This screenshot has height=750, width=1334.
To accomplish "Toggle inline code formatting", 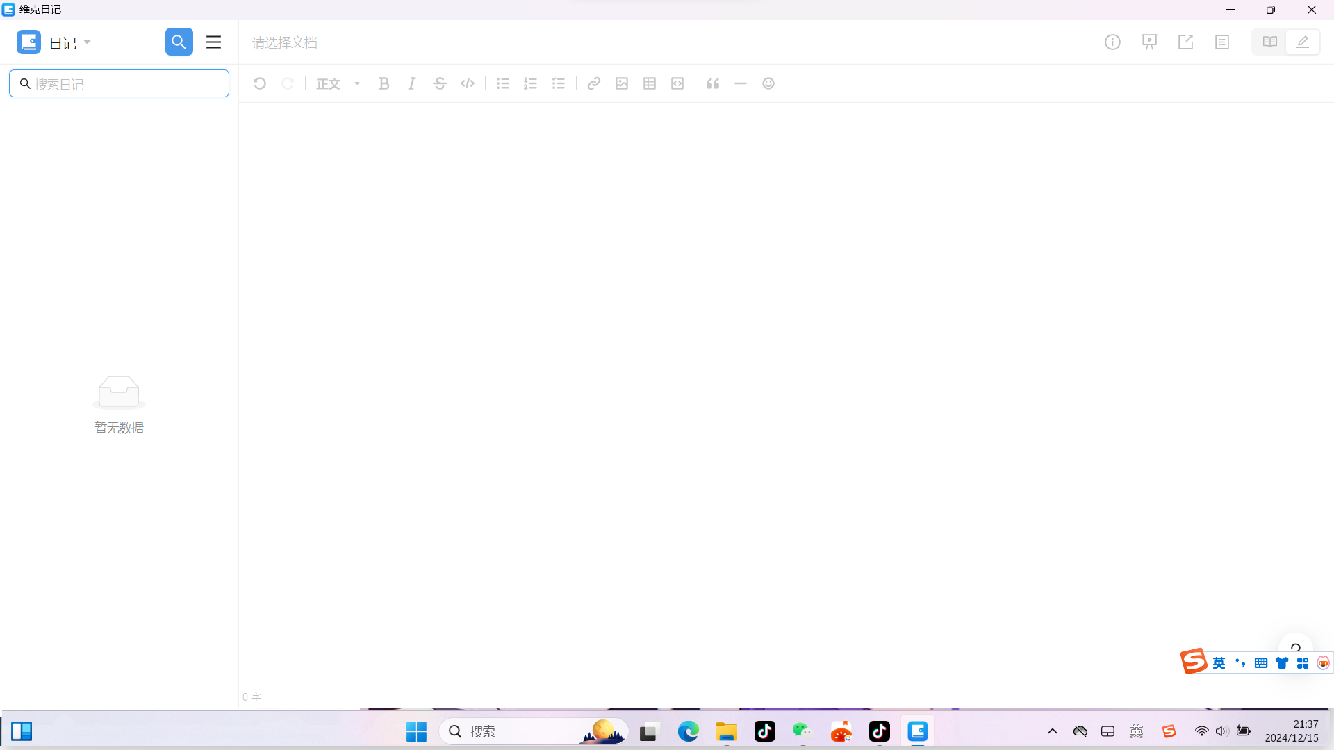I will pos(468,83).
